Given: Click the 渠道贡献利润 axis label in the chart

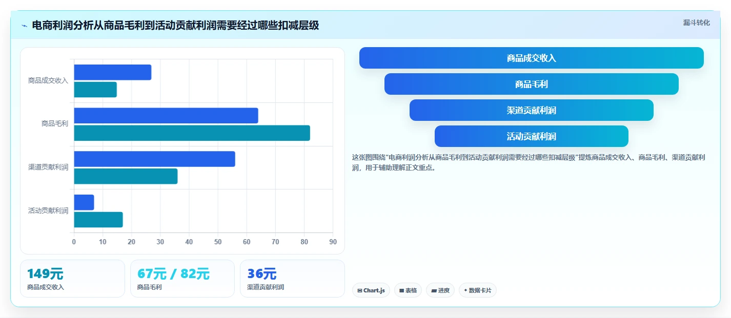Looking at the screenshot, I should [x=48, y=167].
